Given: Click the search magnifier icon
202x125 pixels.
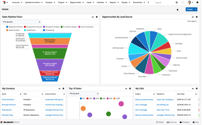Looking at the screenshot, I should pos(177,3).
